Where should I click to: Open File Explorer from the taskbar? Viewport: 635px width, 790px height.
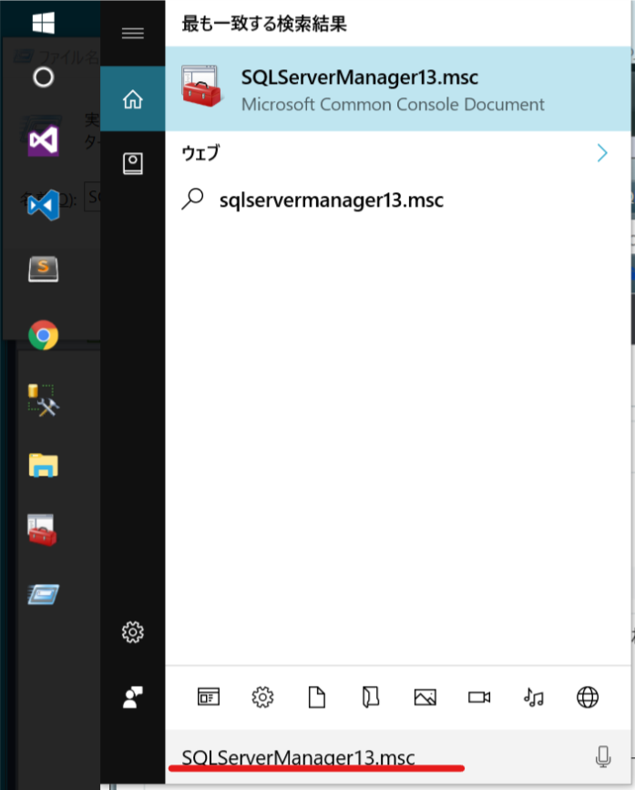click(44, 465)
